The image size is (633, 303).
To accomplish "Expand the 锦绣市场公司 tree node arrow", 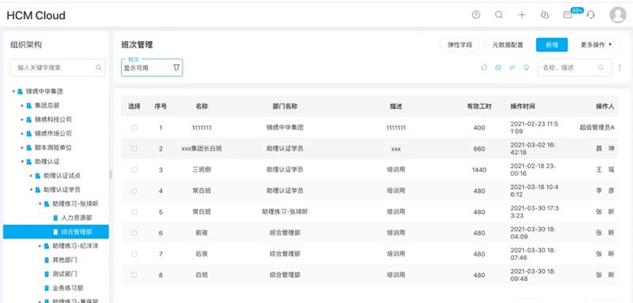I will (22, 133).
